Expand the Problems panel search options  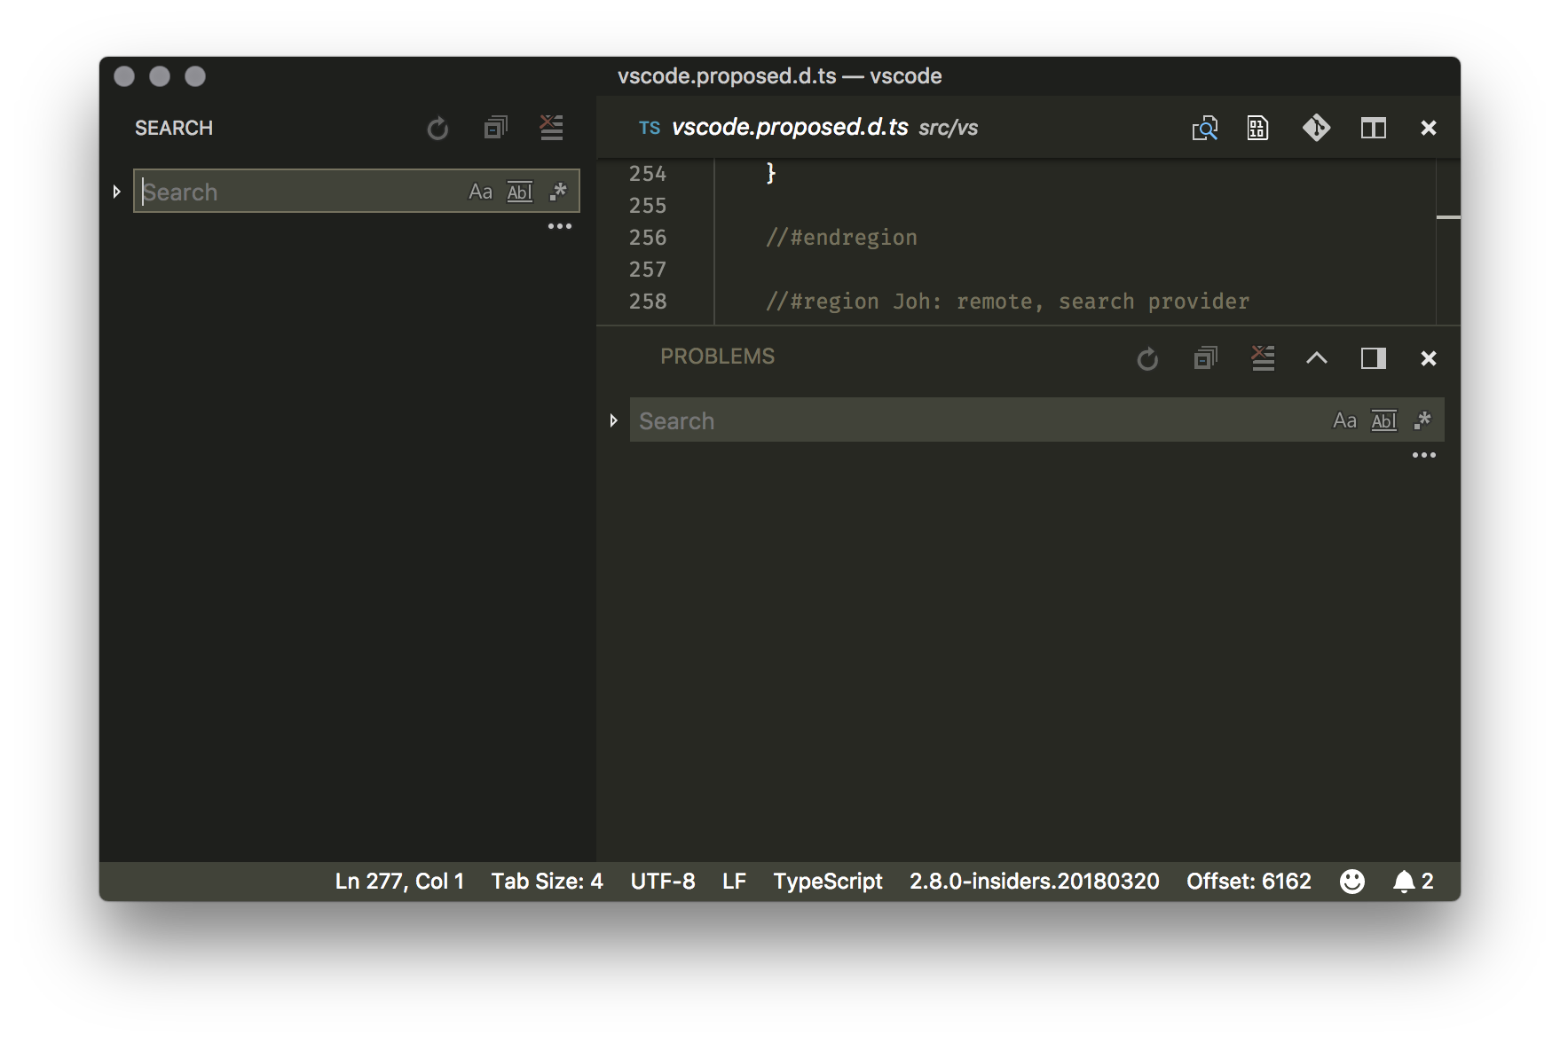click(612, 420)
